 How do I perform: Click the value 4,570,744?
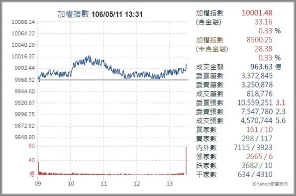(257, 121)
